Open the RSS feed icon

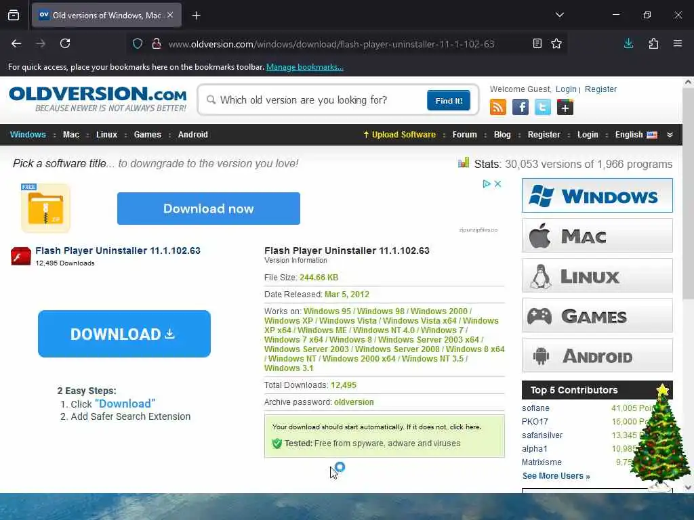tap(498, 107)
